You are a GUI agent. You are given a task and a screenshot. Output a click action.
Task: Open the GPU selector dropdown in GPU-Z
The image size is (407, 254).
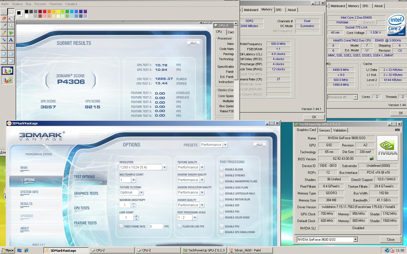click(356, 239)
